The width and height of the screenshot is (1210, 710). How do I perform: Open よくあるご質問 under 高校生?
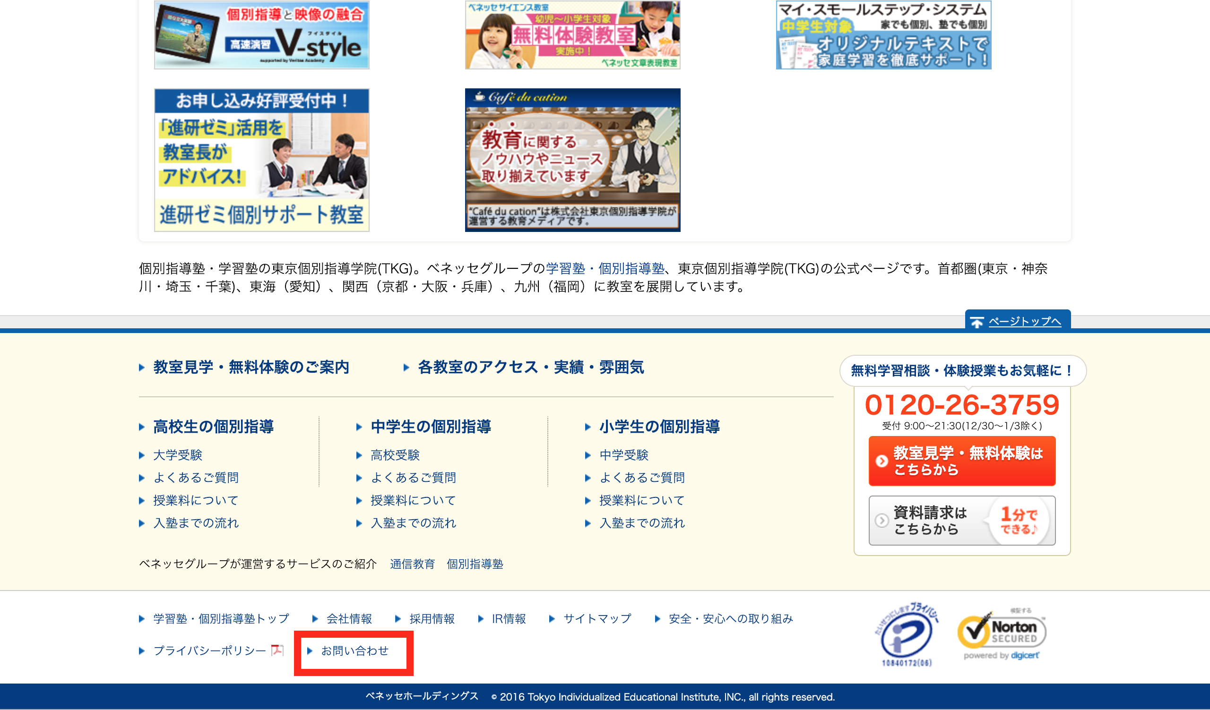[x=196, y=477]
